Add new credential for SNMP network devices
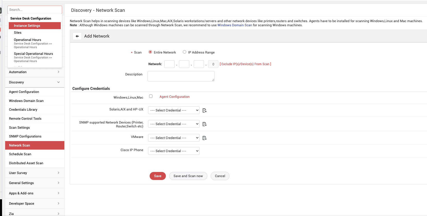The width and height of the screenshot is (427, 216). [x=204, y=124]
